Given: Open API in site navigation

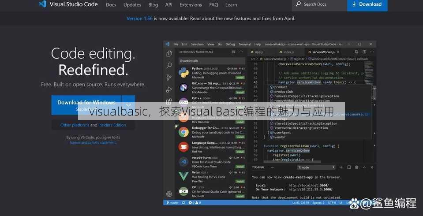Looking at the screenshot, I should [169, 4].
